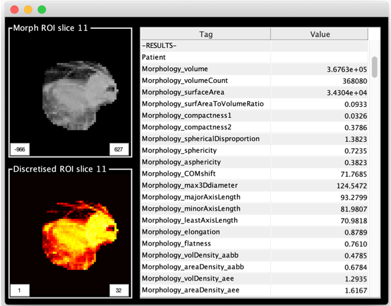391x306 pixels.
Task: Select the Morphology_flatness row
Action: coord(254,243)
